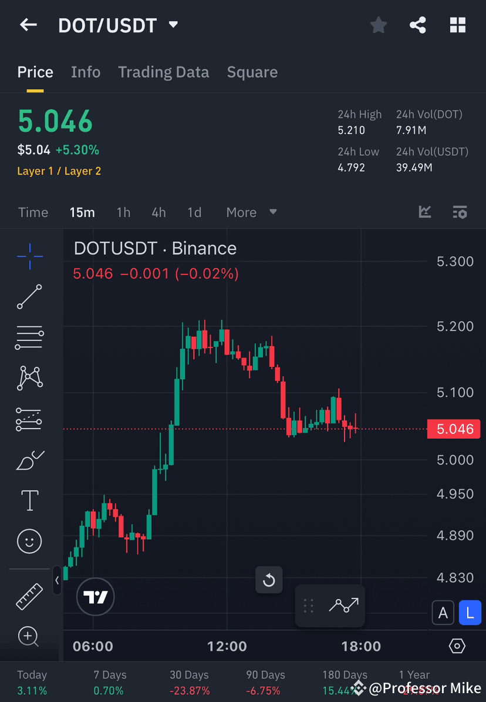The image size is (486, 702).
Task: Select the 1h timeframe interval
Action: tap(123, 212)
